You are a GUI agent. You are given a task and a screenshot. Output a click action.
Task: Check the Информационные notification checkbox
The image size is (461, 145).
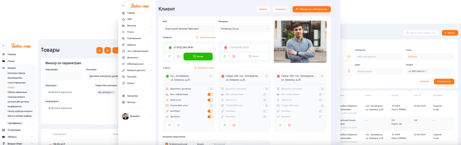[167, 144]
